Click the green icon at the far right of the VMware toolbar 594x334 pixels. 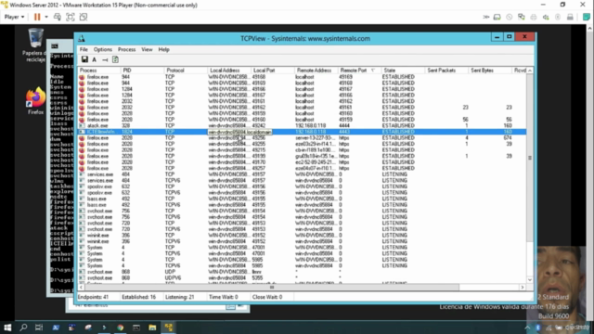[587, 17]
